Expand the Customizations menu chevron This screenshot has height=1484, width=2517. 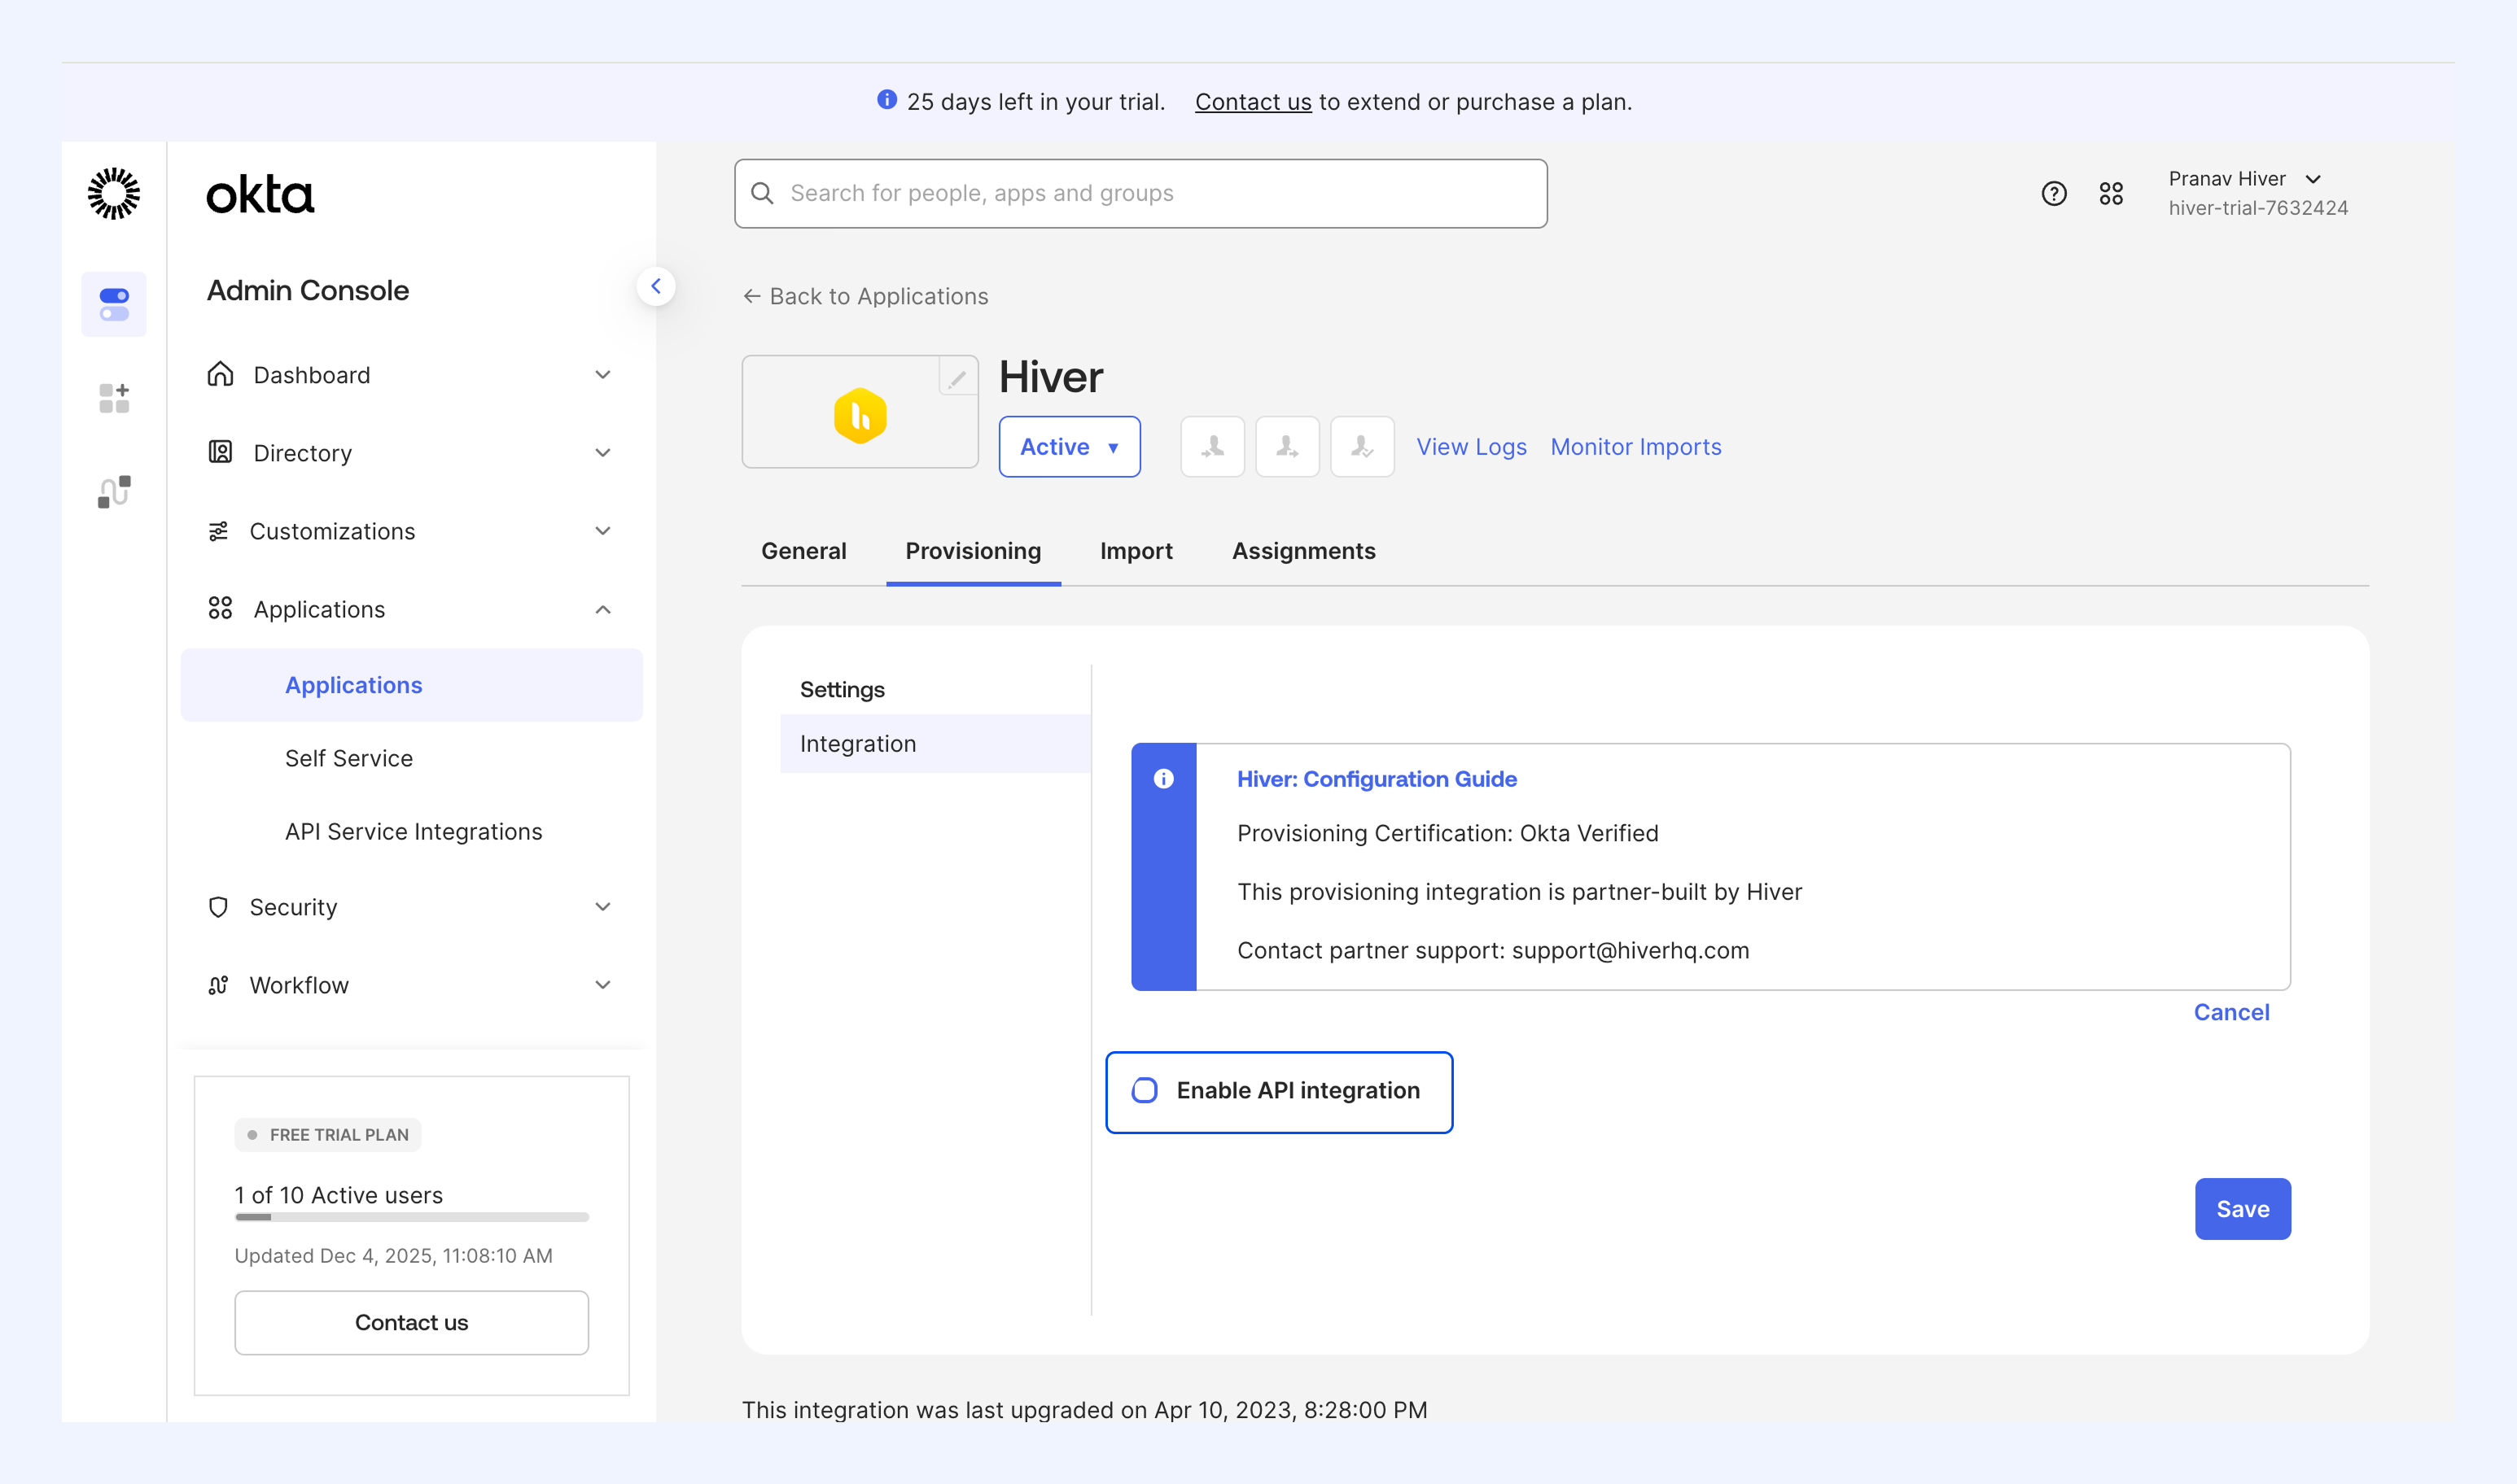[x=603, y=530]
